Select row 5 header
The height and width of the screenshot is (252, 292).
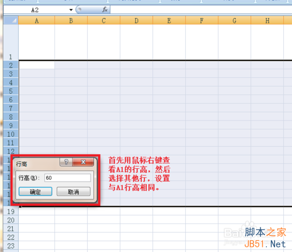[x=11, y=91]
